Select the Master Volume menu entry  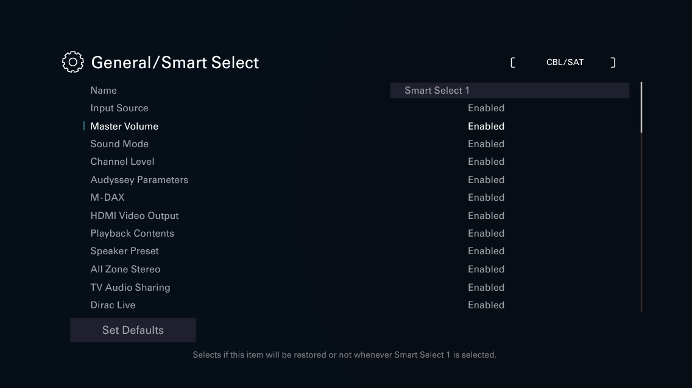tap(124, 126)
